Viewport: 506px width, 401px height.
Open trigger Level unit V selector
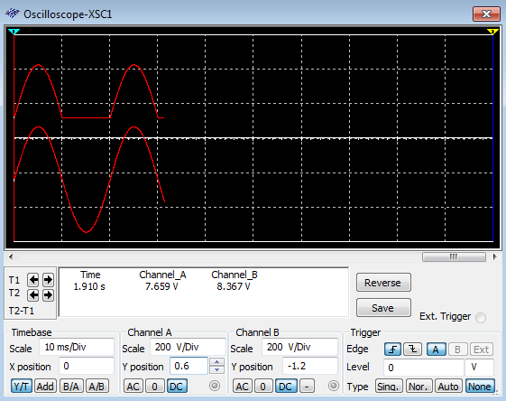[x=479, y=368]
